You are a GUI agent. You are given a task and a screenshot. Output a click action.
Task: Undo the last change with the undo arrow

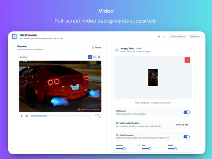coord(159,36)
